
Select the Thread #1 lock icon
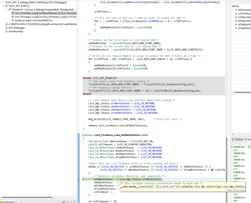click(x=9, y=9)
